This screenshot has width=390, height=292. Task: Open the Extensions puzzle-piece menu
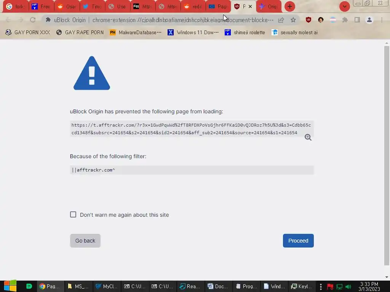click(x=345, y=20)
